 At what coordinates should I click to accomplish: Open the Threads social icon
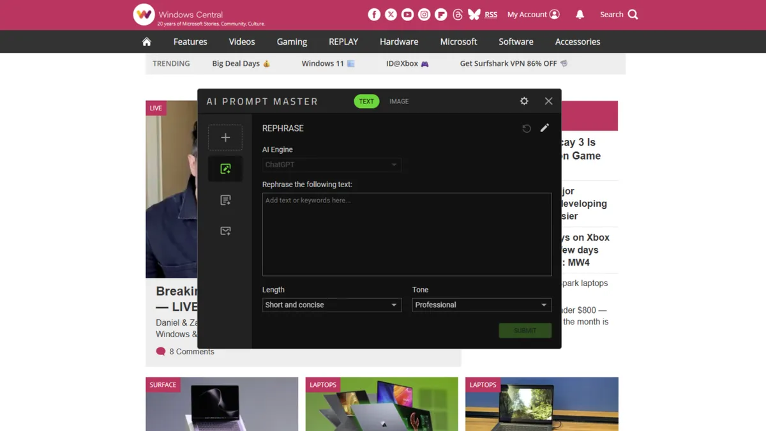click(x=457, y=15)
